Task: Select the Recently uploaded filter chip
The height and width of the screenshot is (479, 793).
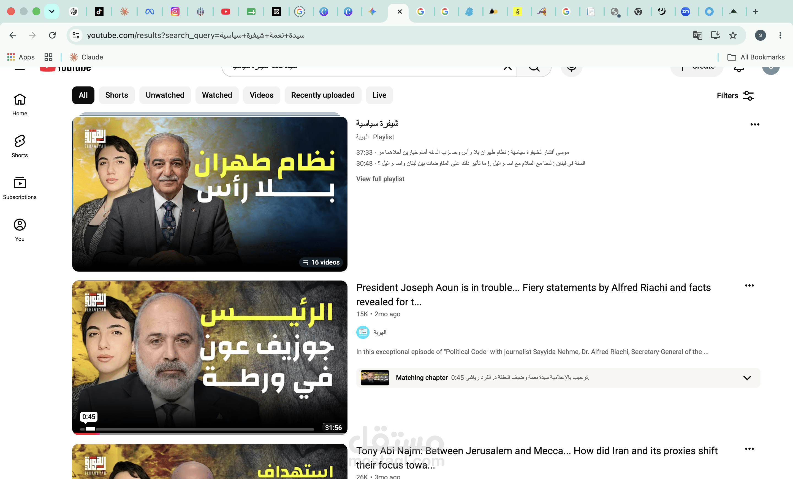Action: (x=323, y=95)
